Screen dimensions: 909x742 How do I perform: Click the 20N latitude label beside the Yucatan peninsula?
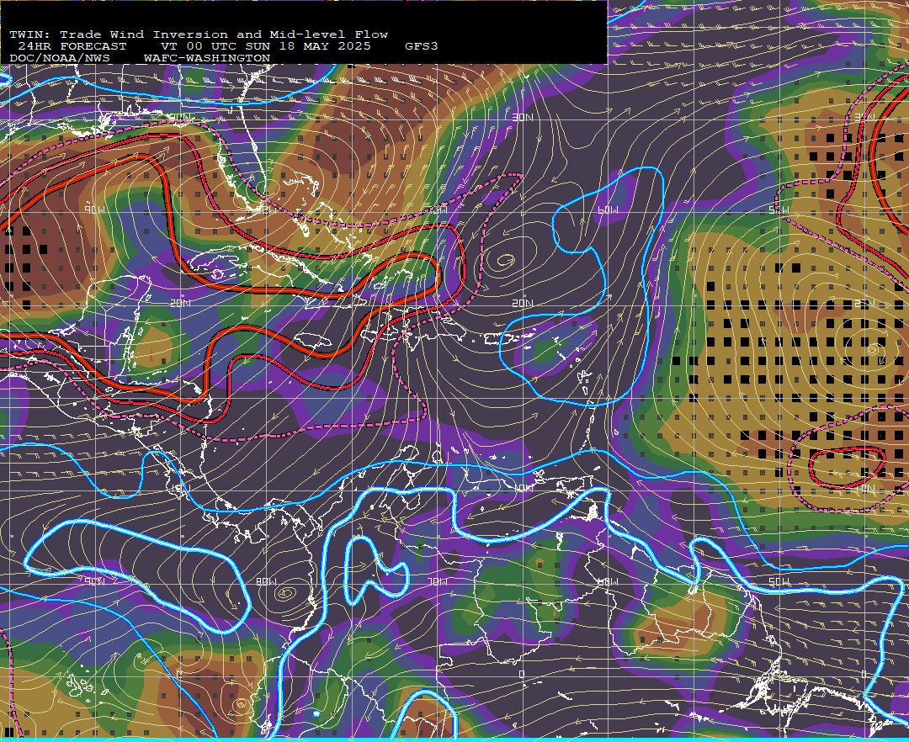[180, 303]
